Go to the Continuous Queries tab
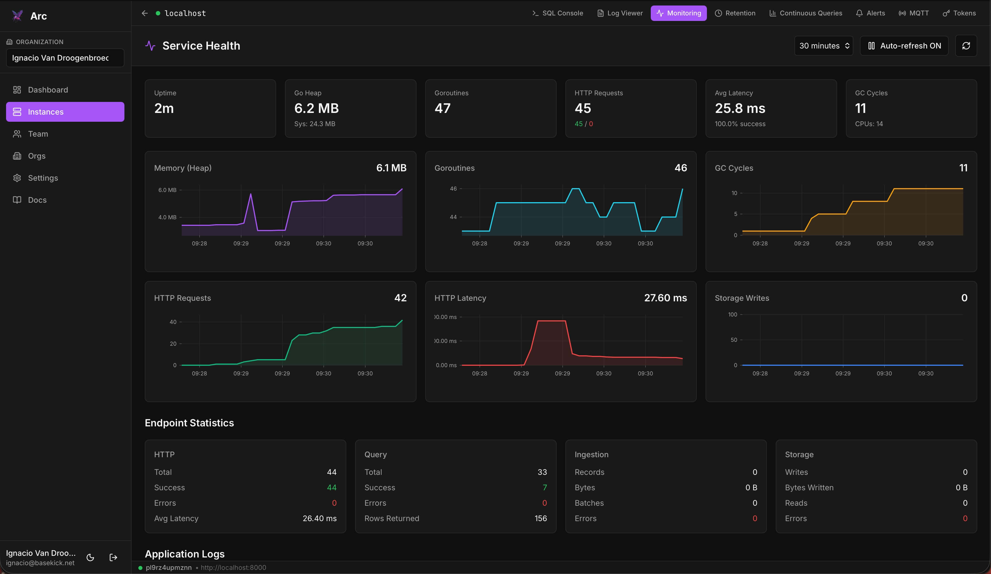991x574 pixels. click(806, 13)
